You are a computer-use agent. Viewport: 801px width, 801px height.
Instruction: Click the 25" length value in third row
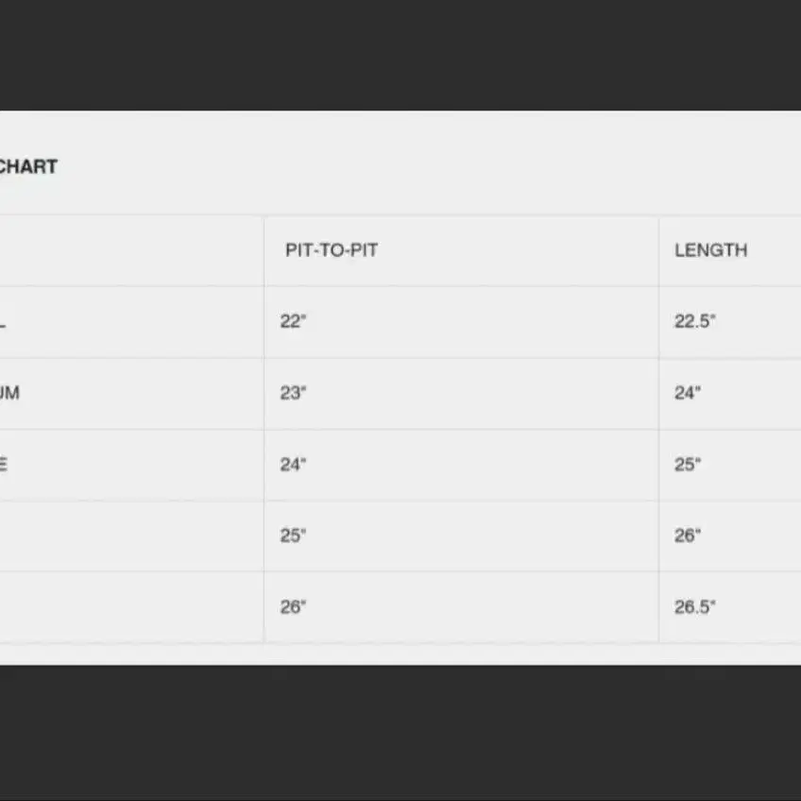pyautogui.click(x=688, y=465)
